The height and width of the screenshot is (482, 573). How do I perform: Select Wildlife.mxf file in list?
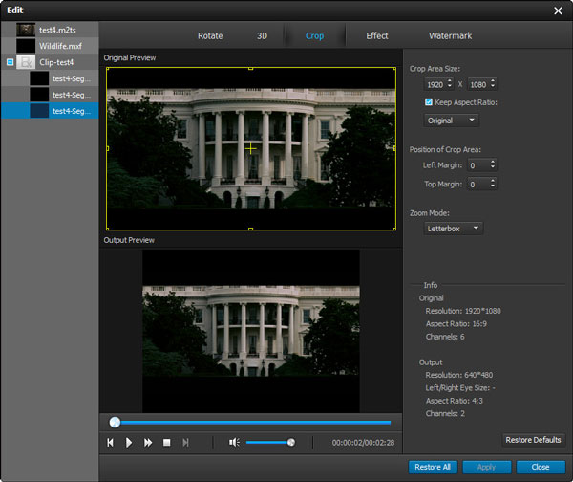[50, 46]
